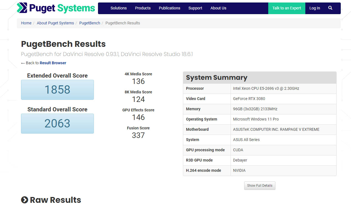The width and height of the screenshot is (351, 210).
Task: Click the Raw Results heading text
Action: (55, 200)
